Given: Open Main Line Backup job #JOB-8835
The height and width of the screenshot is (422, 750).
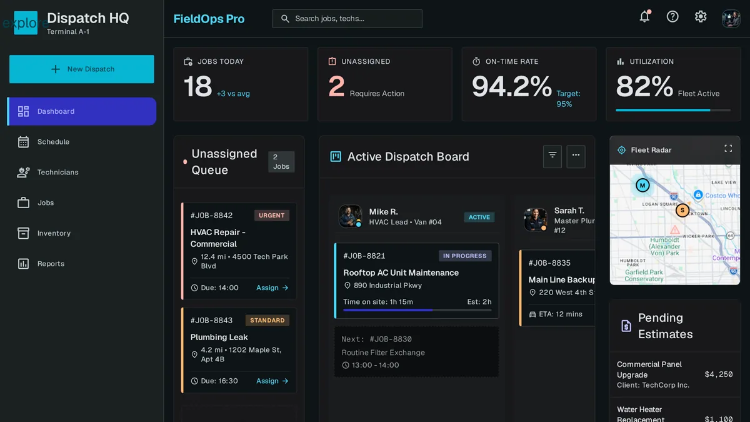Looking at the screenshot, I should pyautogui.click(x=557, y=288).
